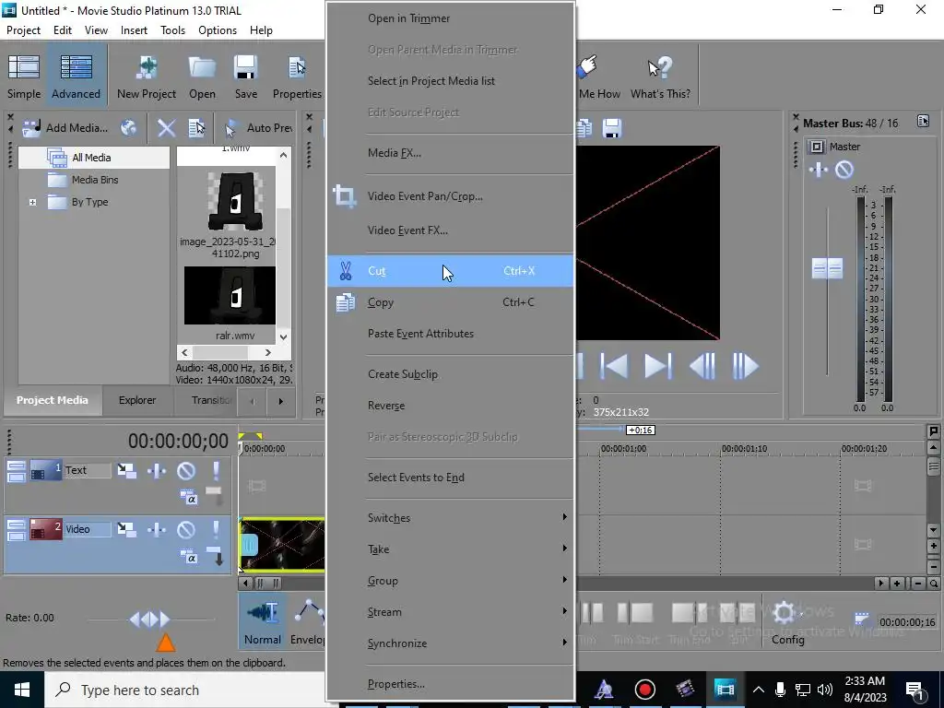Expand the Switches submenu

pyautogui.click(x=450, y=518)
